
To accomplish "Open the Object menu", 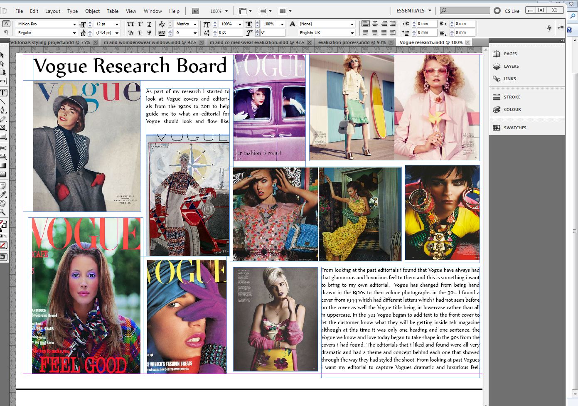I will (92, 11).
